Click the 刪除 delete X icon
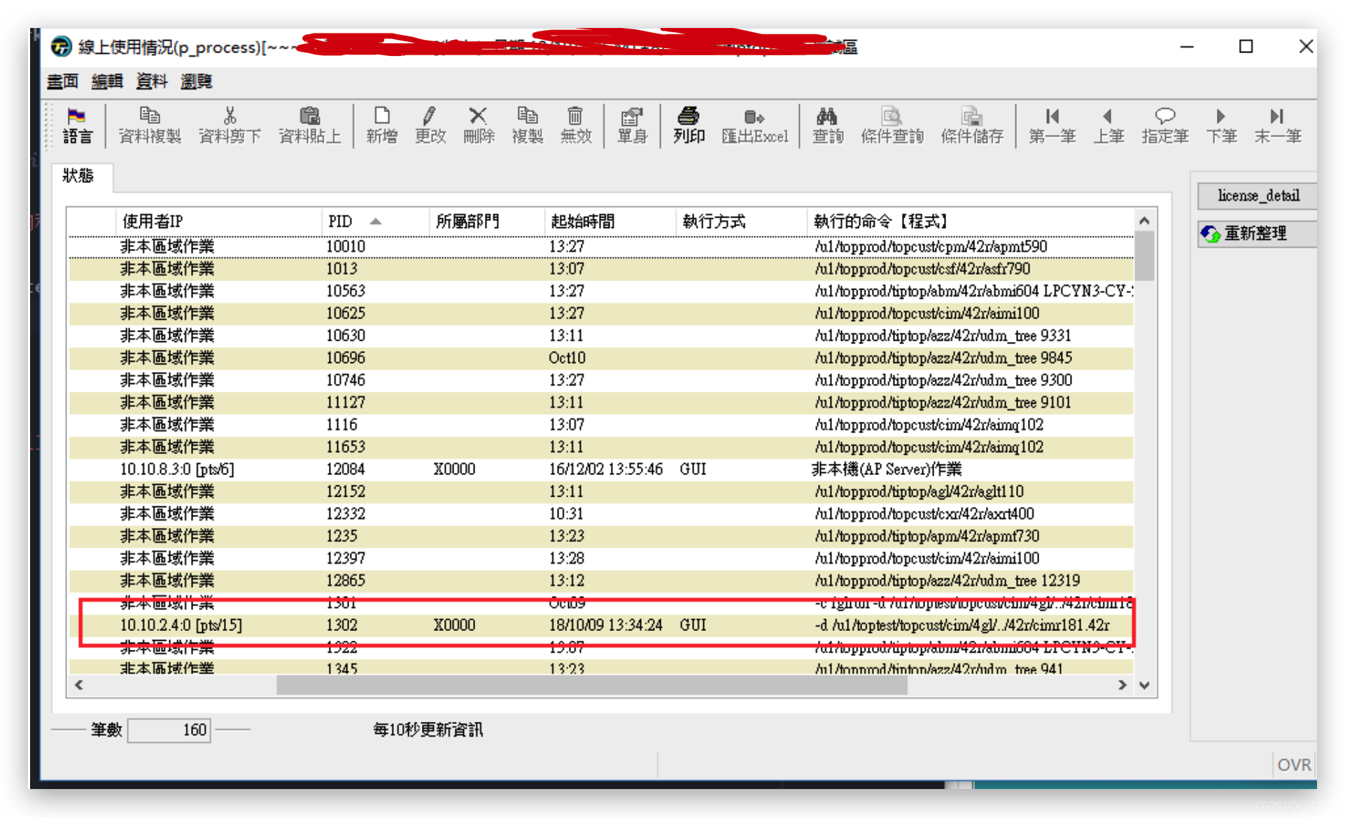 click(479, 125)
